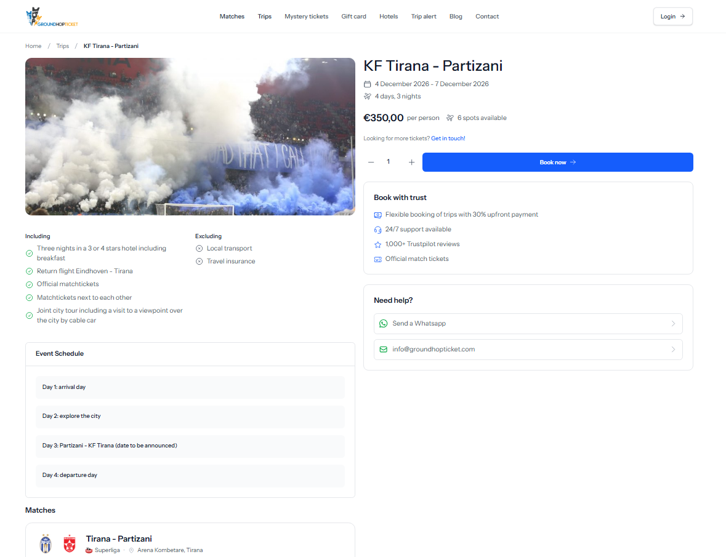Image resolution: width=726 pixels, height=557 pixels.
Task: Open the stadium smoke trip photo
Action: click(190, 137)
